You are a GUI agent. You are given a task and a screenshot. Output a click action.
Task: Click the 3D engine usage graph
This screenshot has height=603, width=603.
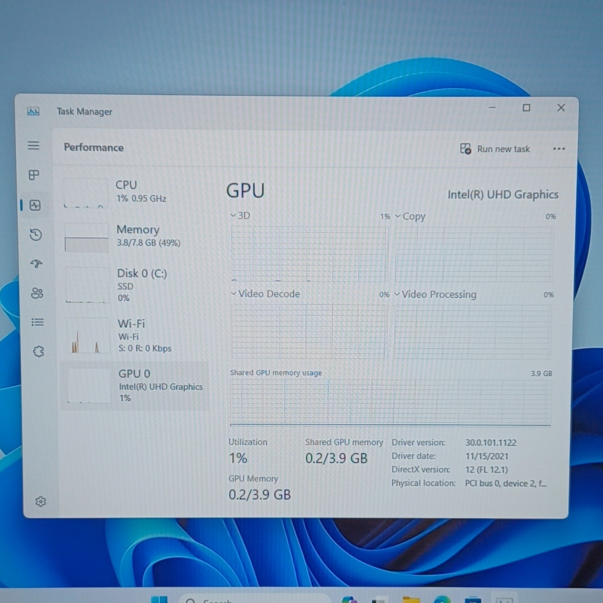pyautogui.click(x=310, y=254)
